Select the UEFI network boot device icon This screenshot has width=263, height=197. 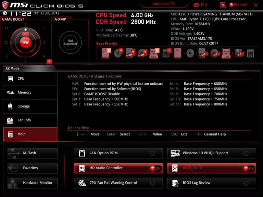166,53
